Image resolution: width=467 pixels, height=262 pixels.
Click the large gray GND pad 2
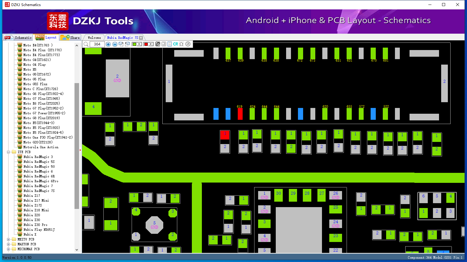click(117, 78)
